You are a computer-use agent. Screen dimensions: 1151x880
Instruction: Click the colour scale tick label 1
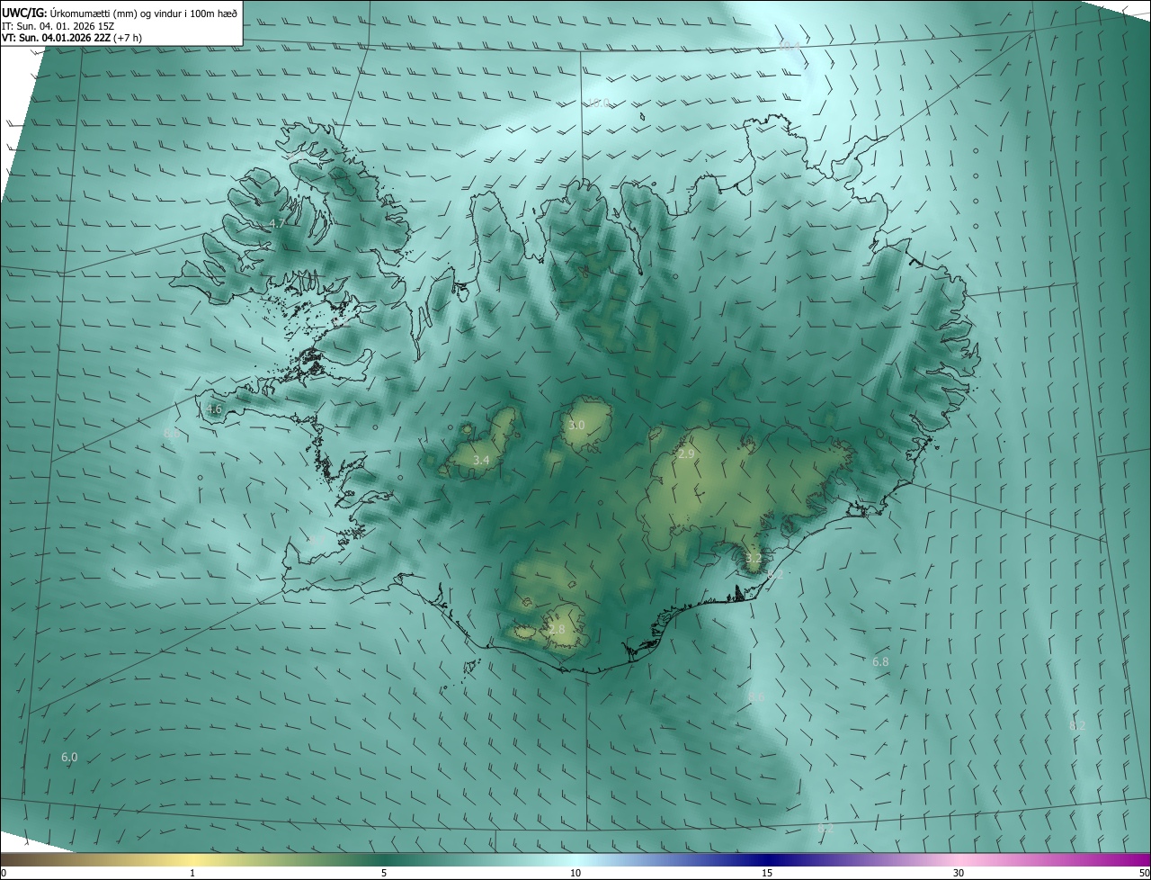click(x=192, y=873)
